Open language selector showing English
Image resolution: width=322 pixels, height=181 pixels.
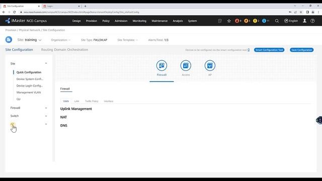(x=291, y=21)
